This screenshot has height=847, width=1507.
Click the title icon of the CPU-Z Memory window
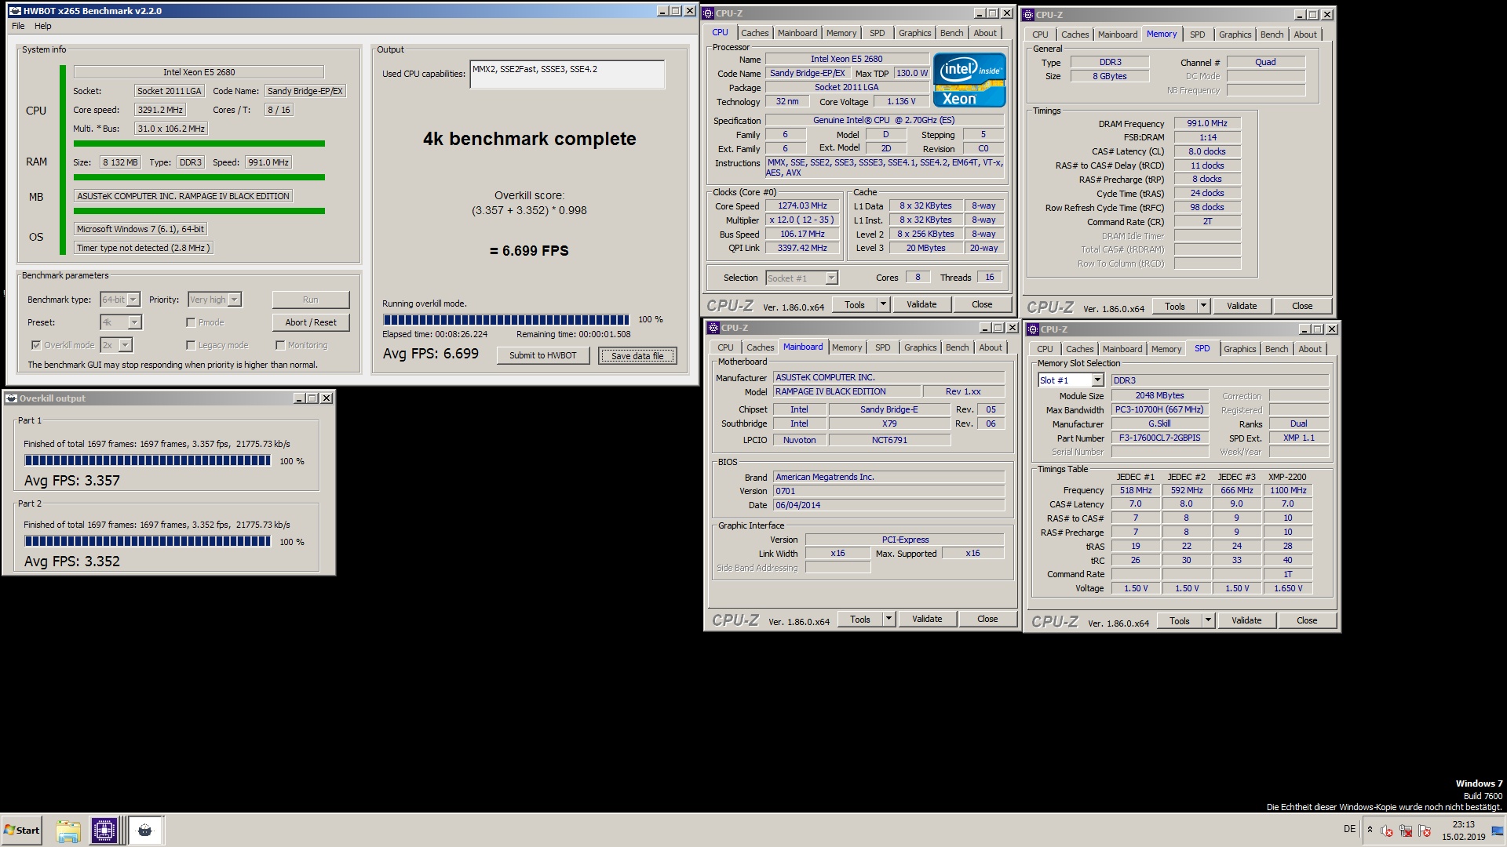pos(1029,15)
